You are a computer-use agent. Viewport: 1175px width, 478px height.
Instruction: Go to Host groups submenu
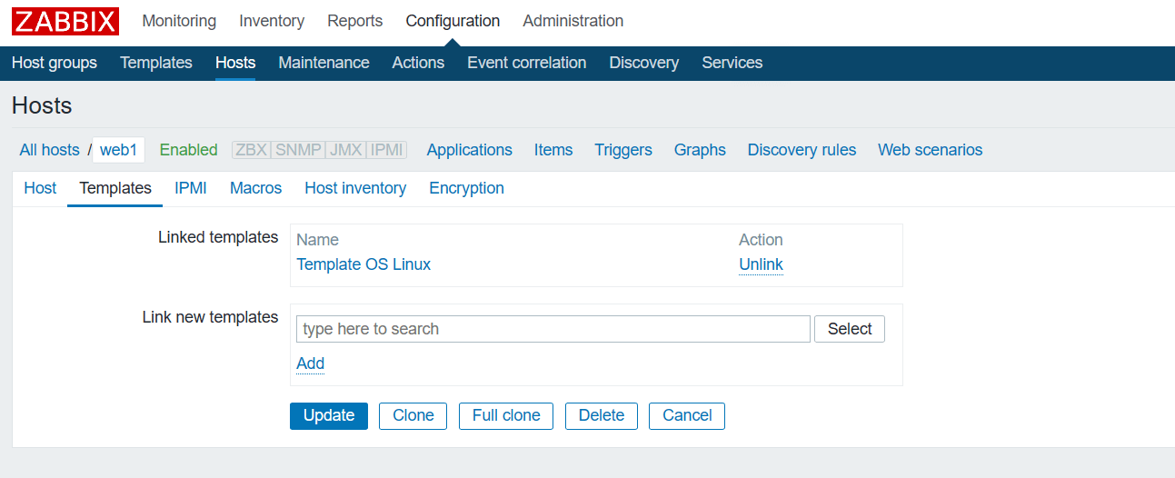55,63
